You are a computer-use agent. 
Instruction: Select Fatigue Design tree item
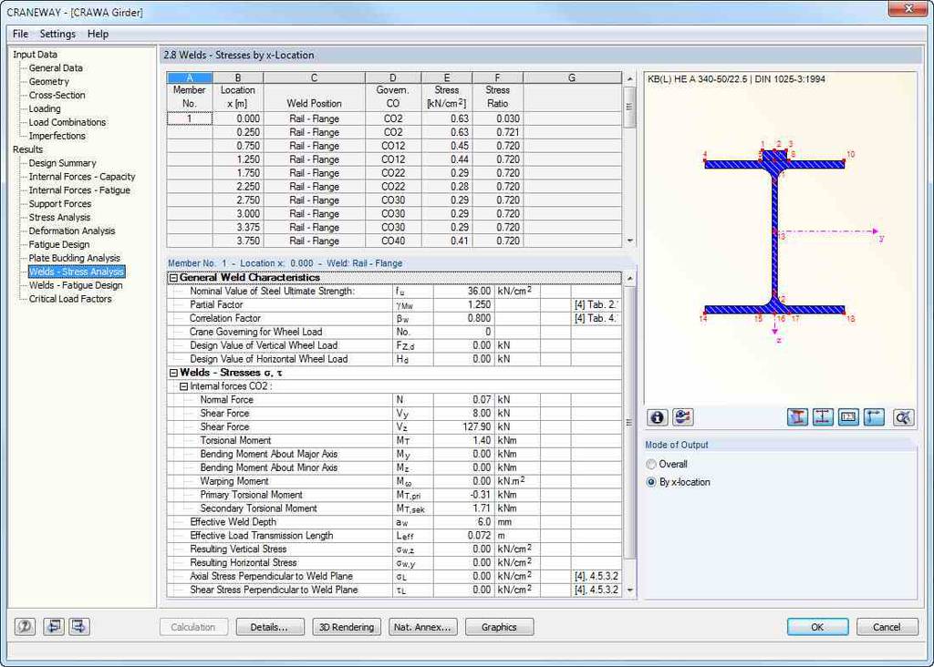(59, 244)
